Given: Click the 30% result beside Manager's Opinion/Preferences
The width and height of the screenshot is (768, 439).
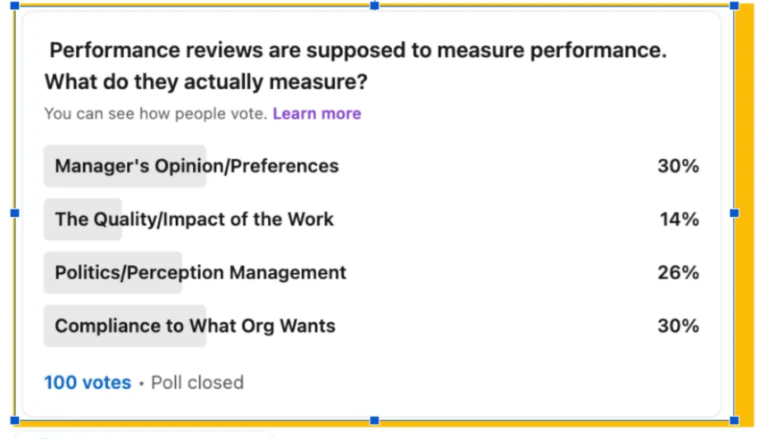Looking at the screenshot, I should pyautogui.click(x=678, y=166).
